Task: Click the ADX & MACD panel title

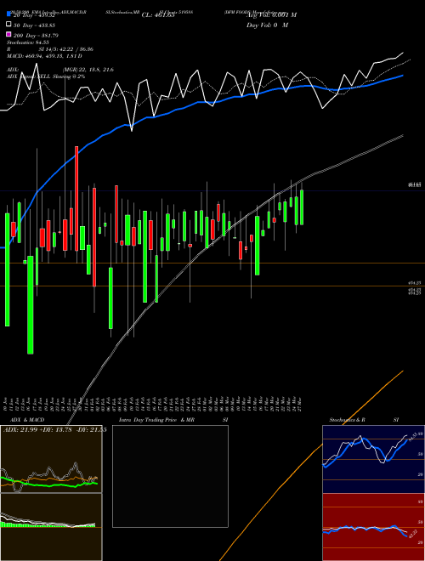Action: 27,420
